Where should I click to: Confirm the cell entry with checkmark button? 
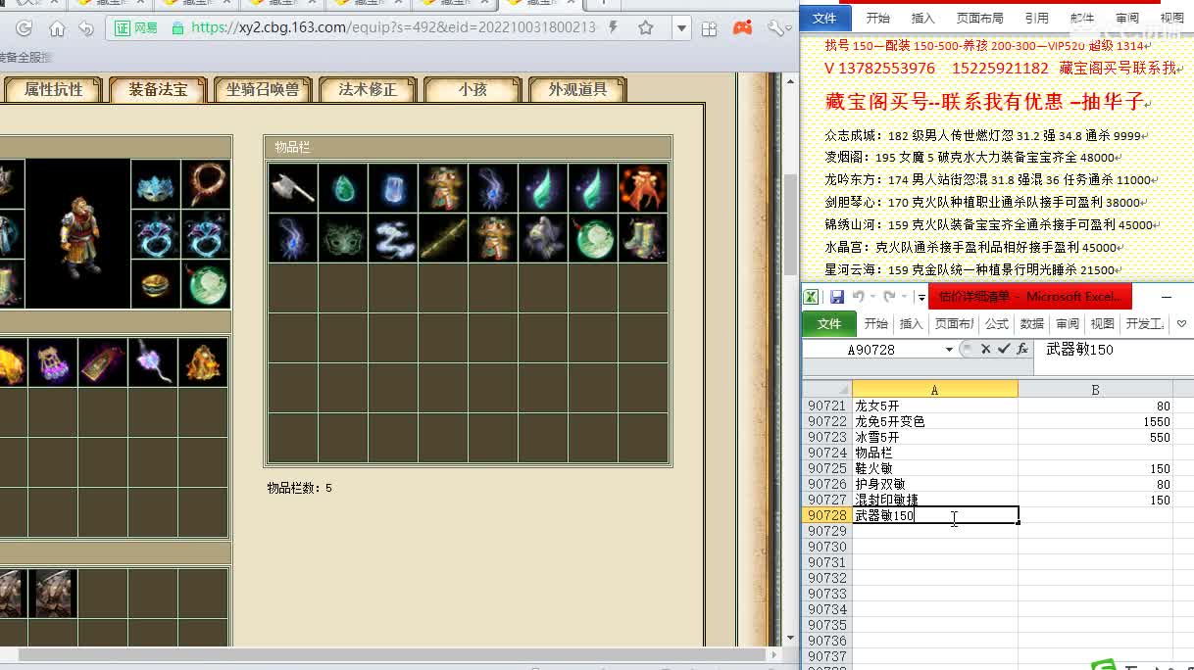(1004, 350)
